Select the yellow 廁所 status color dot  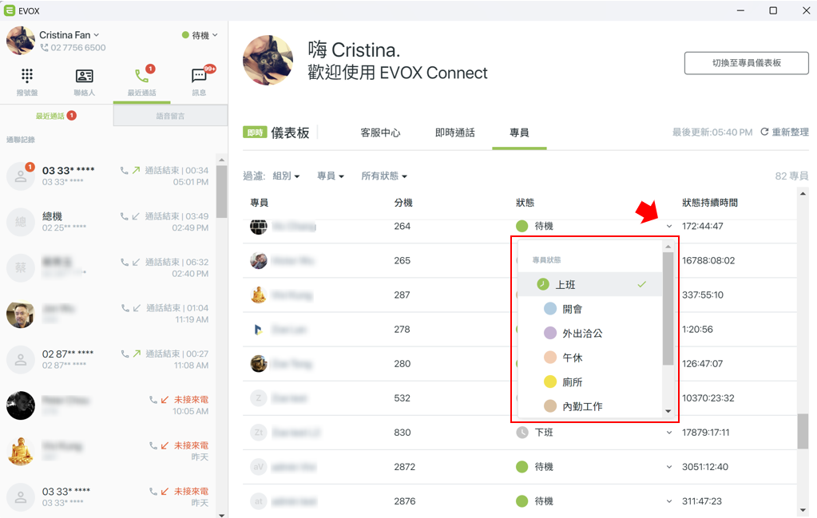pos(550,382)
